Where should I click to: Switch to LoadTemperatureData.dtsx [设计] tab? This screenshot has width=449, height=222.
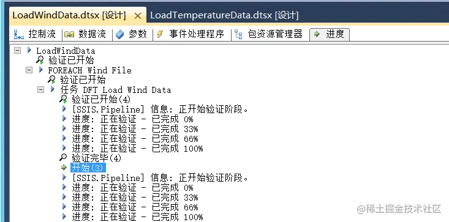[x=224, y=15]
